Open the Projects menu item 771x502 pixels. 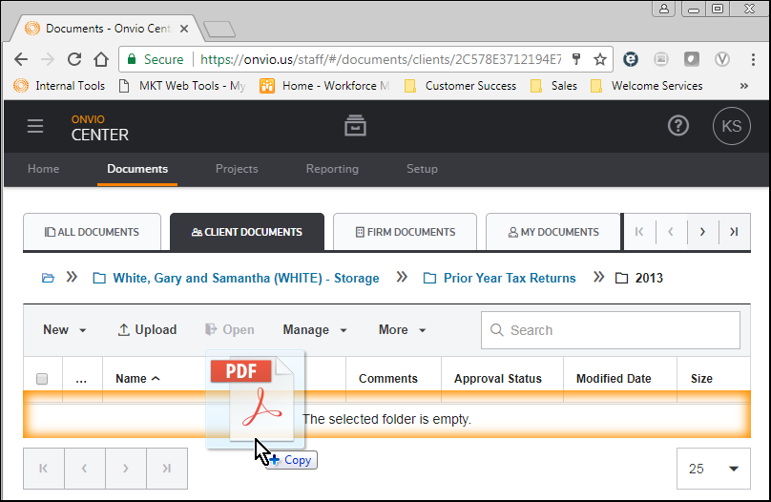pos(237,169)
